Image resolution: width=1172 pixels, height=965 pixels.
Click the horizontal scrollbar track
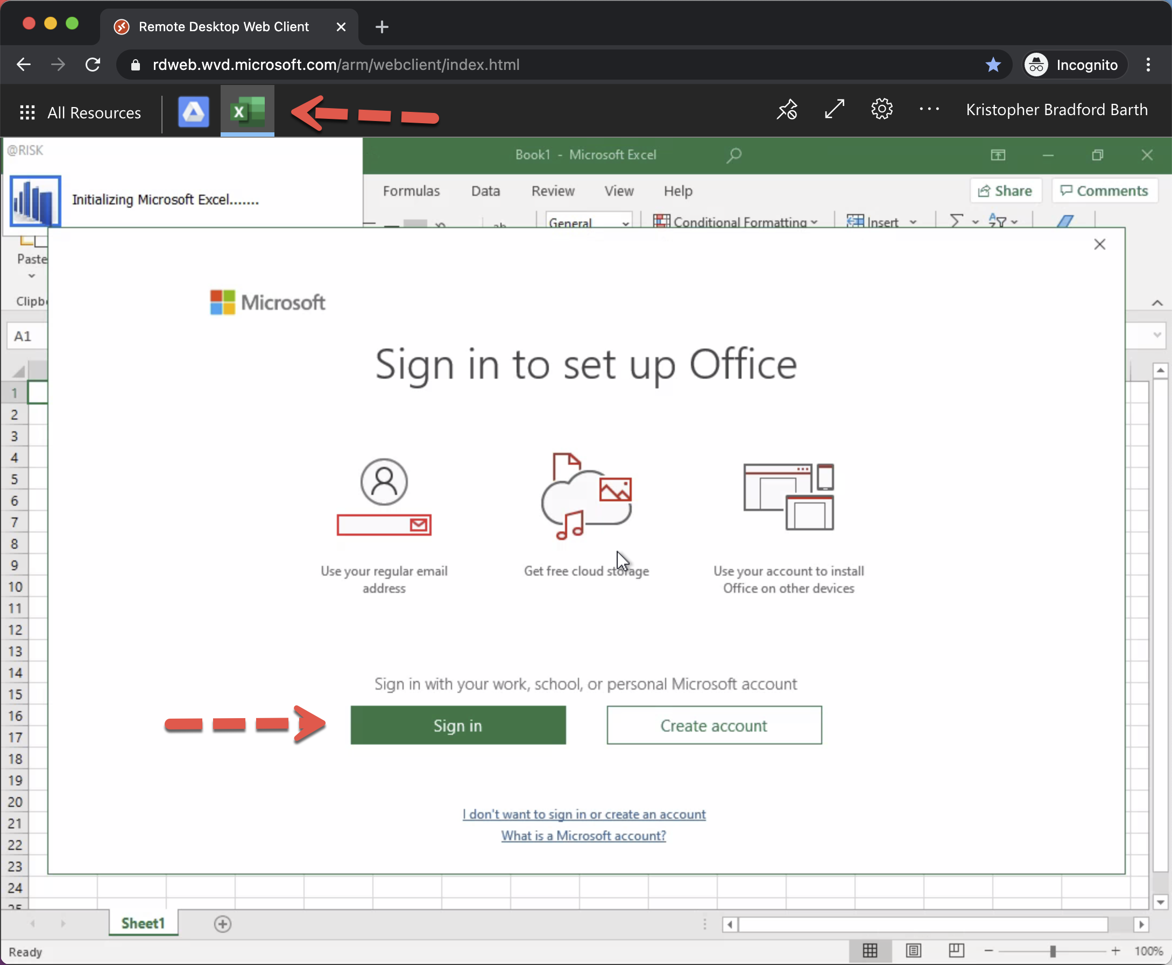pyautogui.click(x=923, y=925)
